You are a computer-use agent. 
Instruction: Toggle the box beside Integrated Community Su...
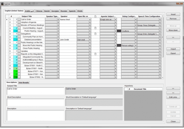[19, 57]
